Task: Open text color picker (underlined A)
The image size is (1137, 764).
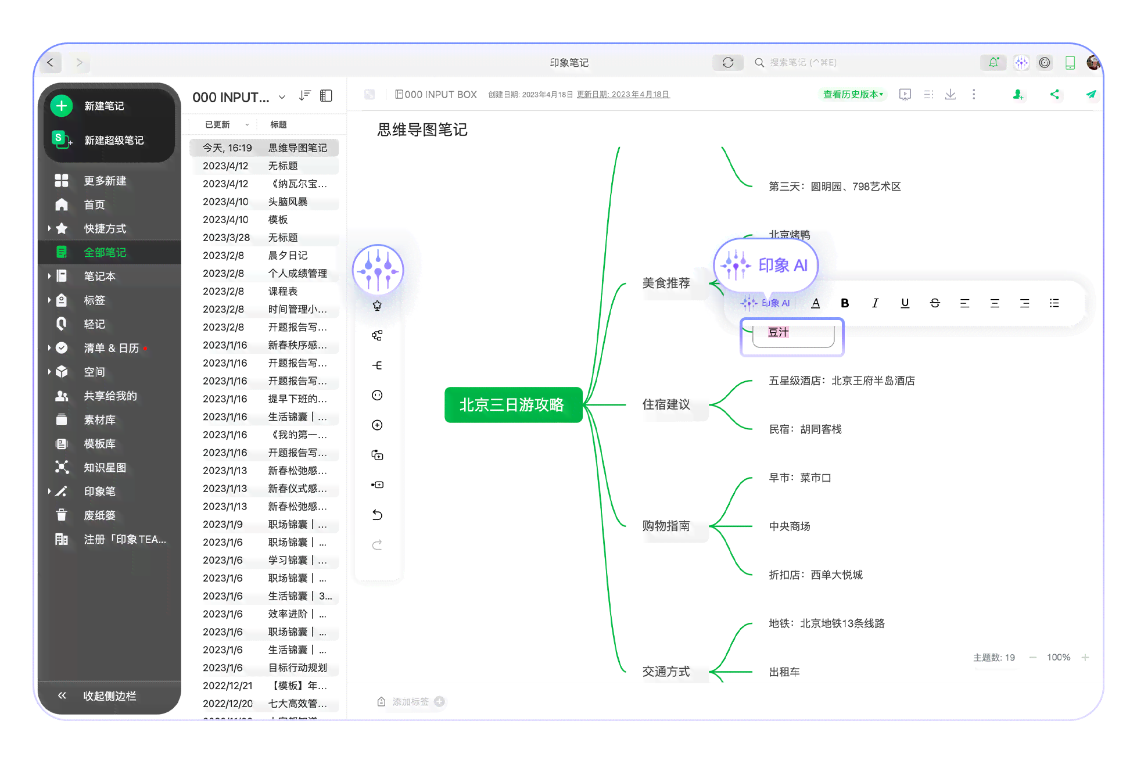Action: pyautogui.click(x=815, y=303)
